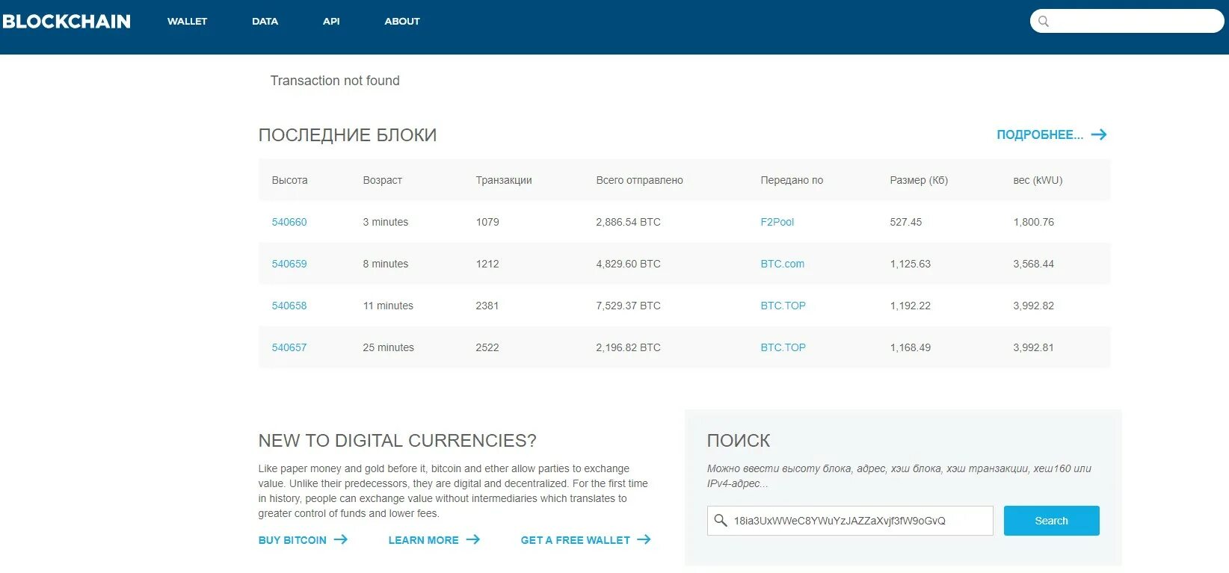Click the weight value 3,992.81
1229x573 pixels.
click(x=1034, y=347)
